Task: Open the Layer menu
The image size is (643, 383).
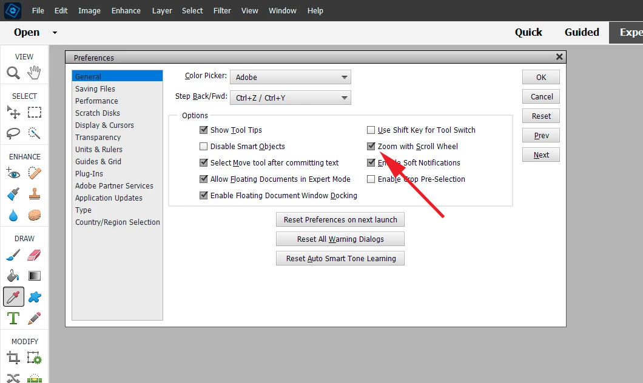Action: [162, 11]
